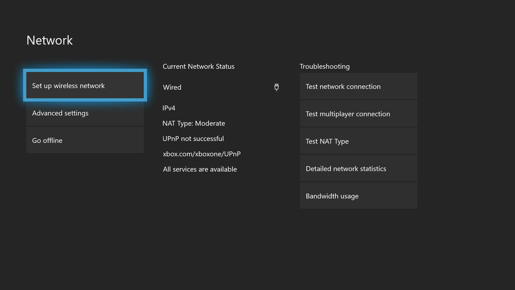Click the UPnP not successful message
The height and width of the screenshot is (290, 515).
tap(193, 138)
